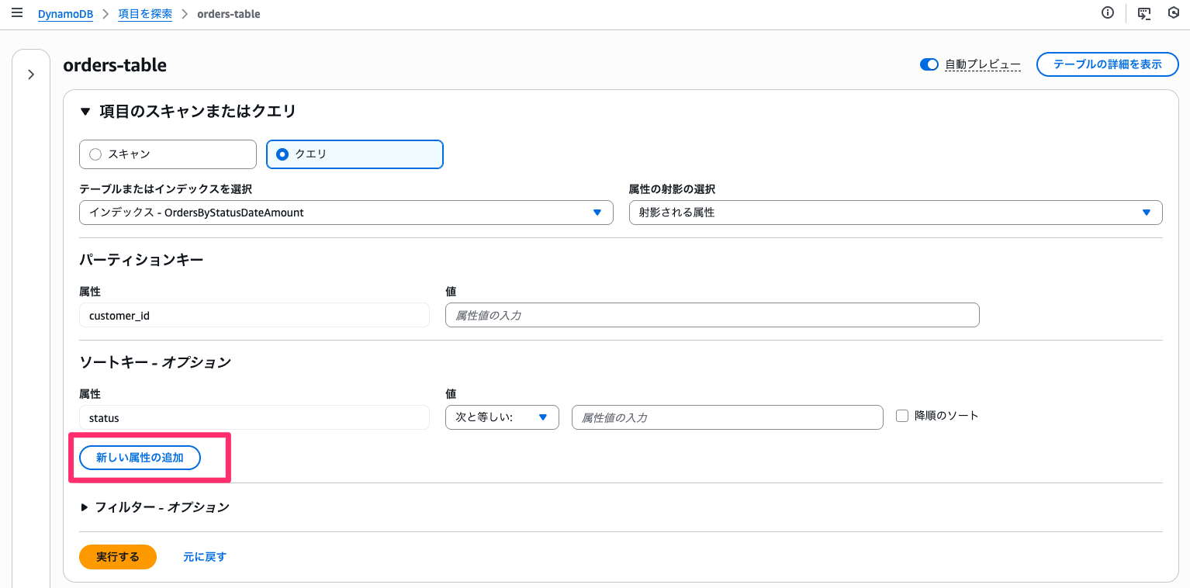This screenshot has height=588, width=1190.
Task: Open the テーブルまたはインデックスを選択 dropdown
Action: pyautogui.click(x=346, y=213)
